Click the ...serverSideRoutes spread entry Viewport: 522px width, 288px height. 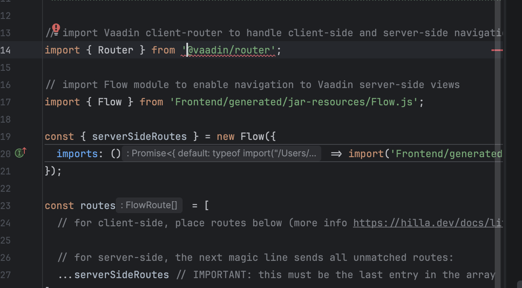[x=114, y=274]
